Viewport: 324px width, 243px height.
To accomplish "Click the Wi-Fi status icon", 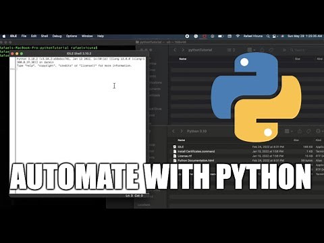I will (238, 36).
